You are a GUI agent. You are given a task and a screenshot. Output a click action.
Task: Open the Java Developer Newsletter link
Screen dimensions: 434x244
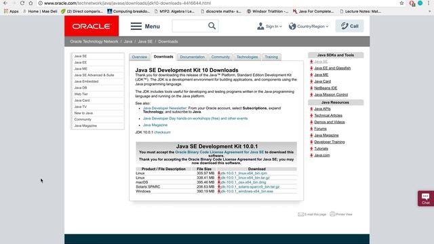click(x=165, y=108)
